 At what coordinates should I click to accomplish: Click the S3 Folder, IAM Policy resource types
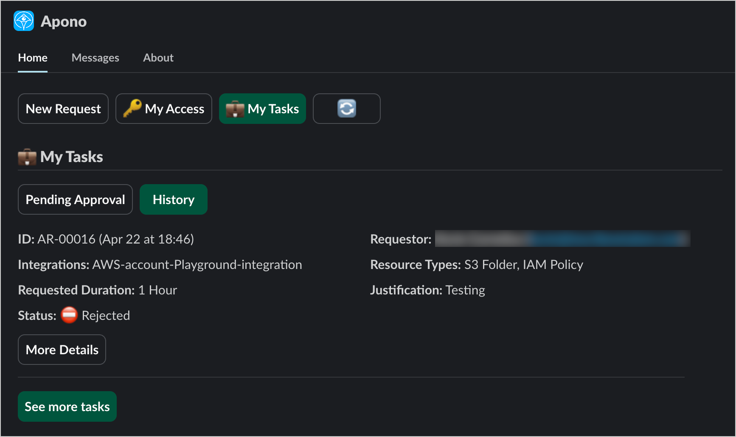coord(523,265)
